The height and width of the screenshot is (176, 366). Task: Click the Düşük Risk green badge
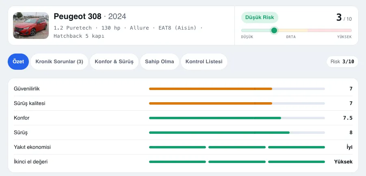260,17
